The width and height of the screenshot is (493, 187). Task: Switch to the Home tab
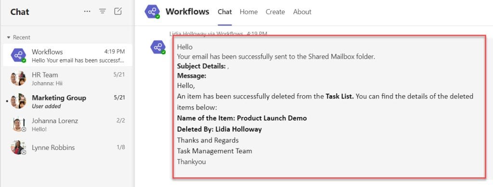point(248,12)
